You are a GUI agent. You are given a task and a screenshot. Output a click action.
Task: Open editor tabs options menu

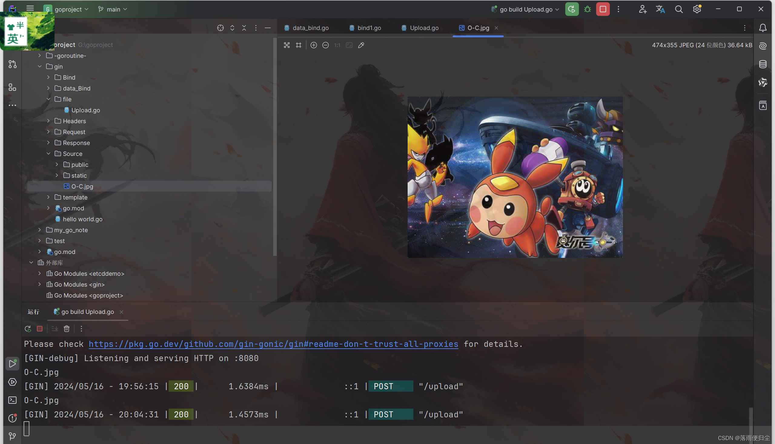[745, 28]
